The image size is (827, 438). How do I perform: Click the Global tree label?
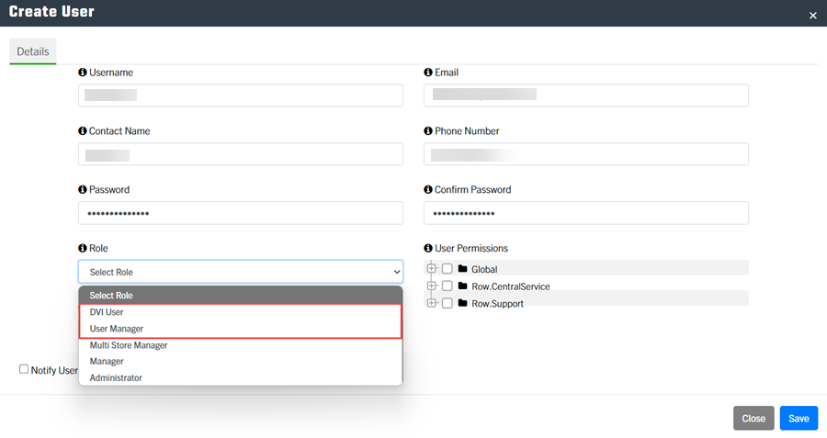tap(484, 269)
